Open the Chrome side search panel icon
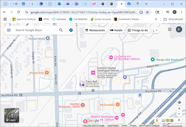 157,12
